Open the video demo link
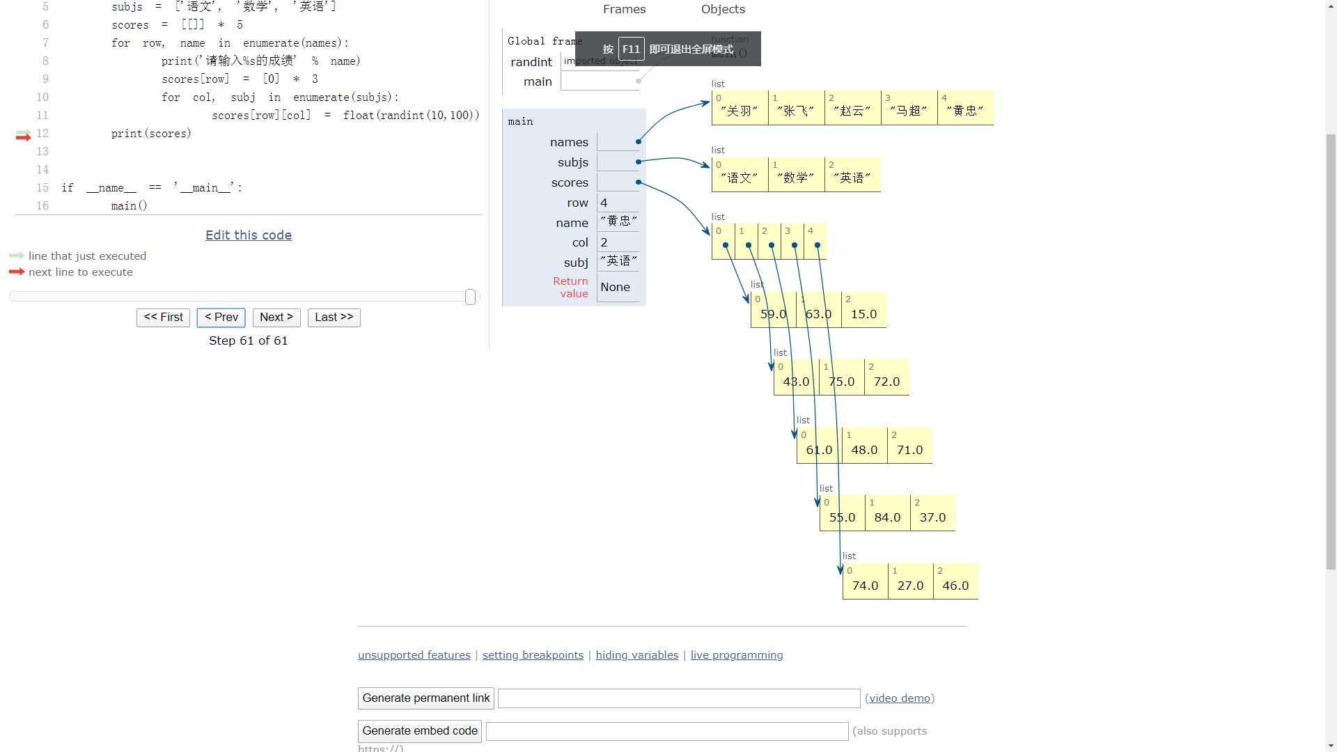 coord(900,698)
